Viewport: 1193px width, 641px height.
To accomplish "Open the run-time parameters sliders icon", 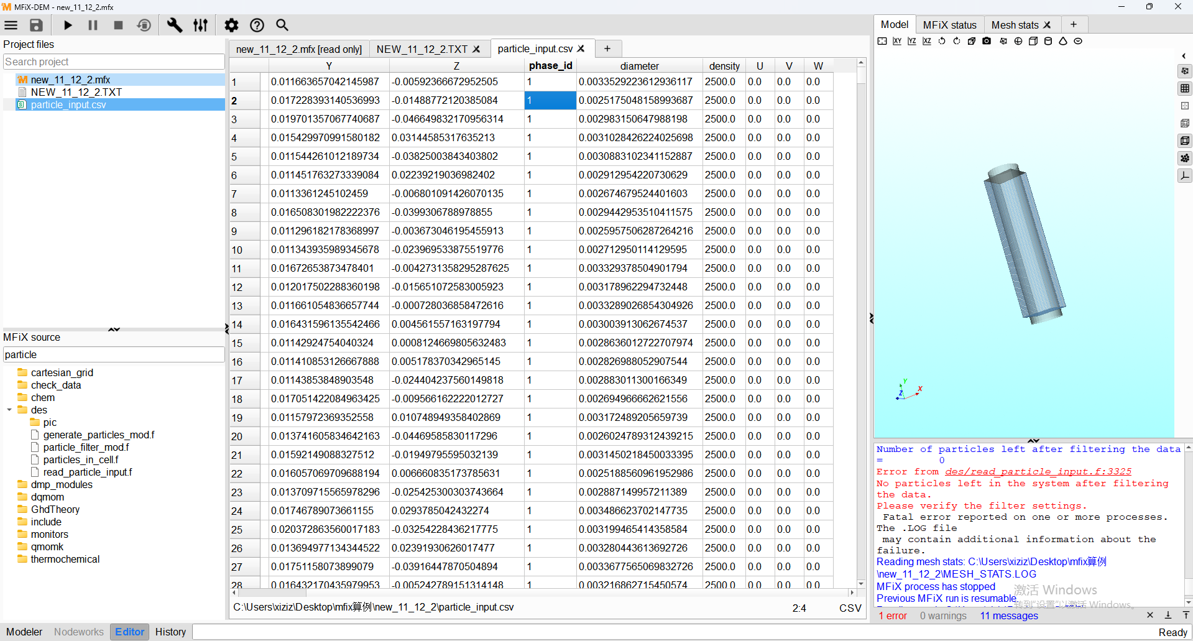I will (200, 25).
